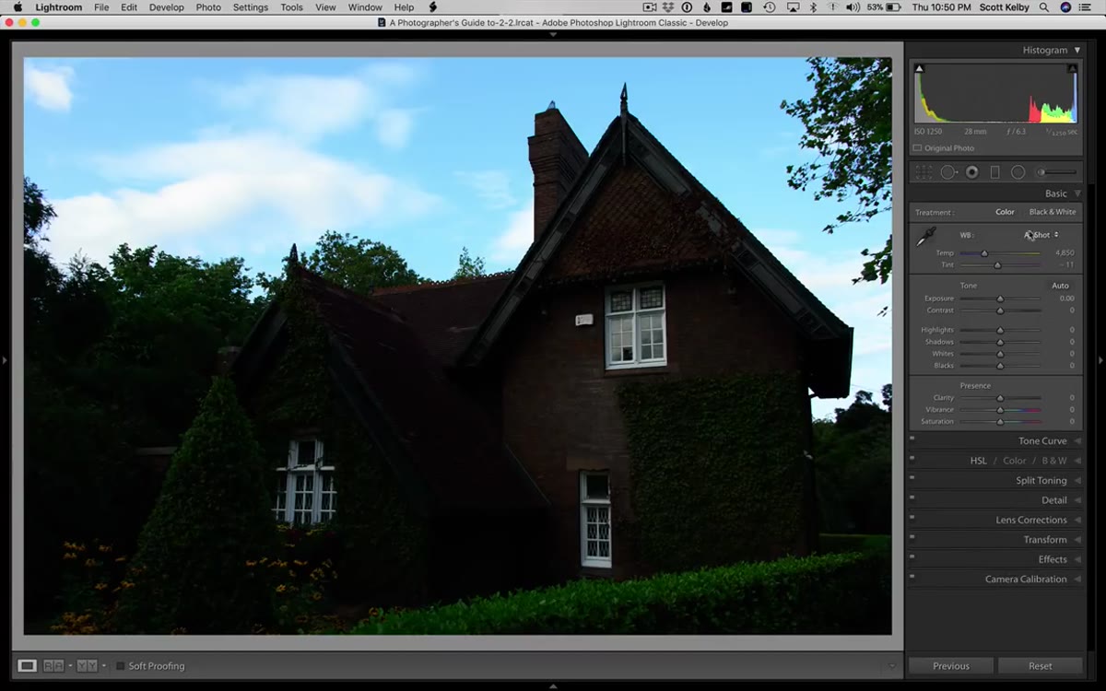Select the Adjustment Brush tool

click(1056, 172)
